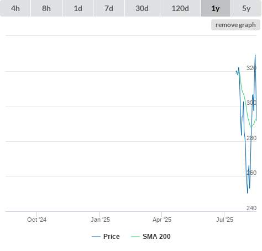Viewport: 262px width, 251px height.
Task: Click the active 1y range tab
Action: pos(216,8)
